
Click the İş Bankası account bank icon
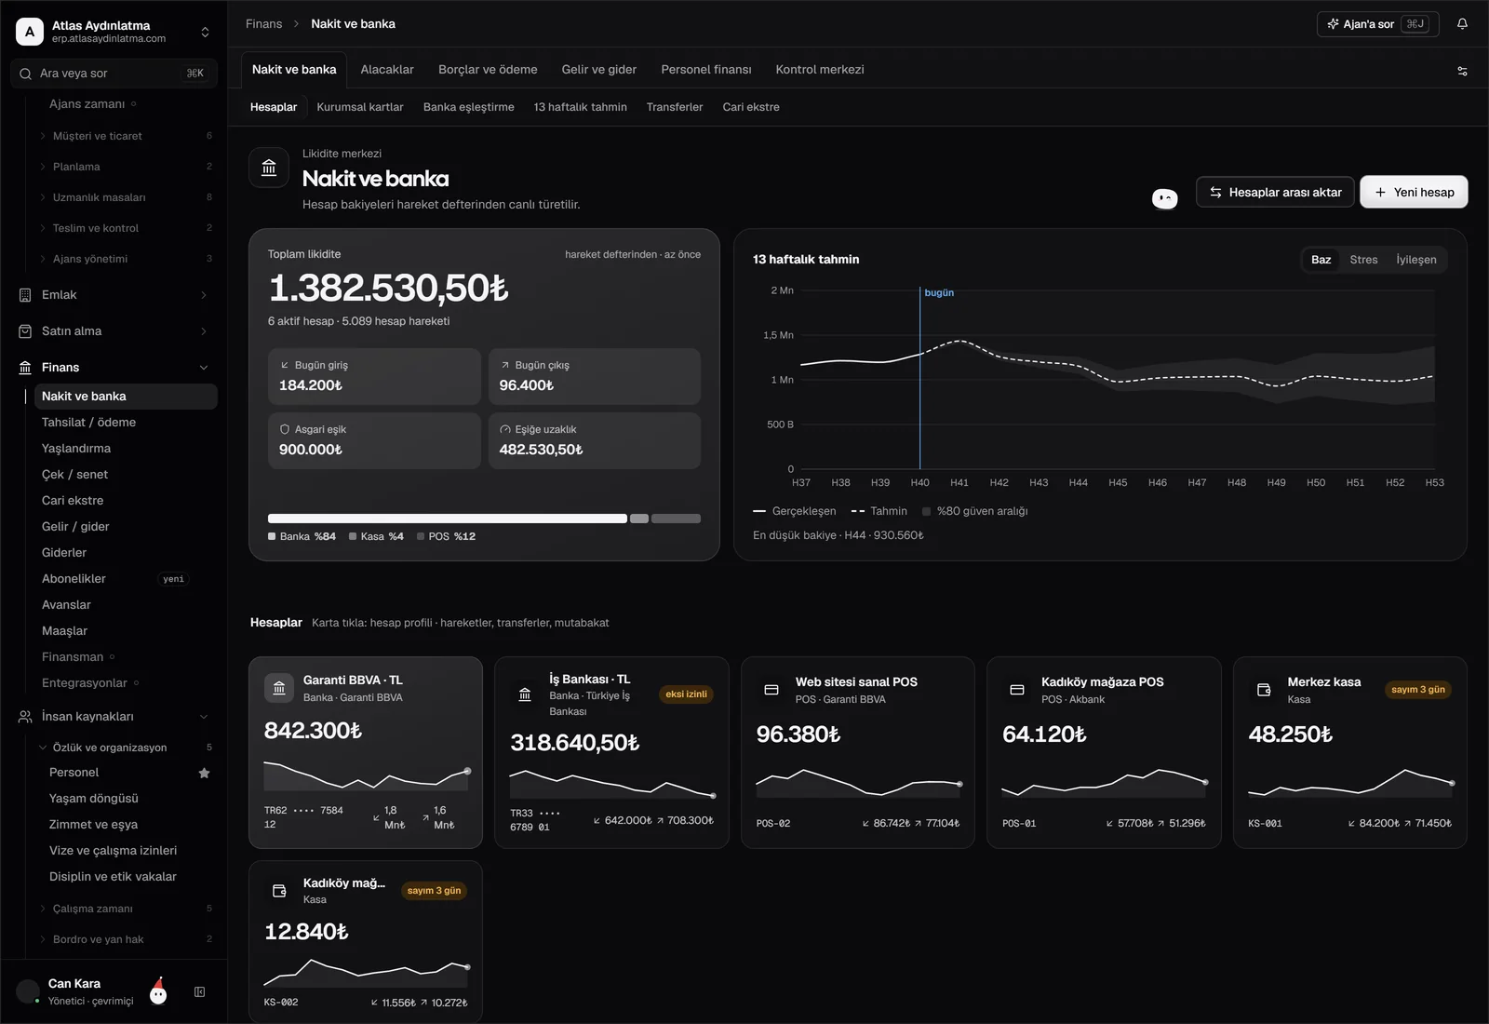pos(525,694)
